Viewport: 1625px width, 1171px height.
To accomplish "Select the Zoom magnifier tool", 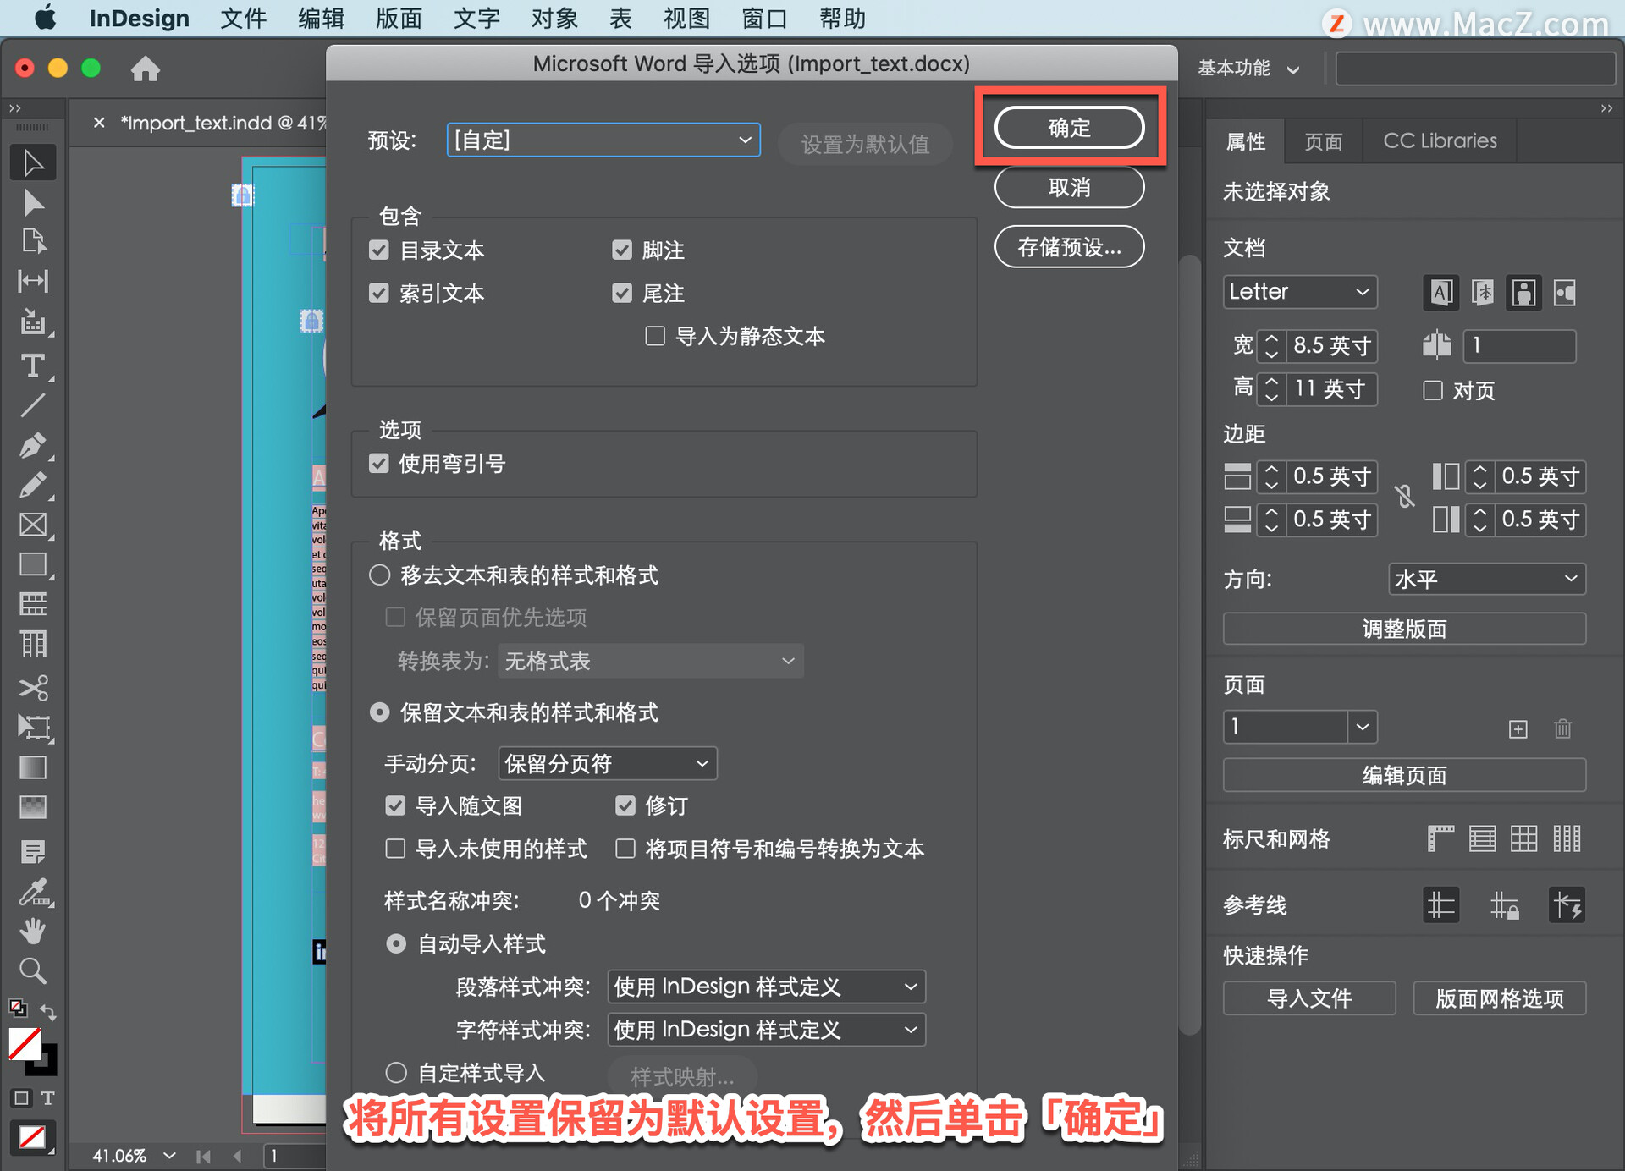I will [32, 970].
